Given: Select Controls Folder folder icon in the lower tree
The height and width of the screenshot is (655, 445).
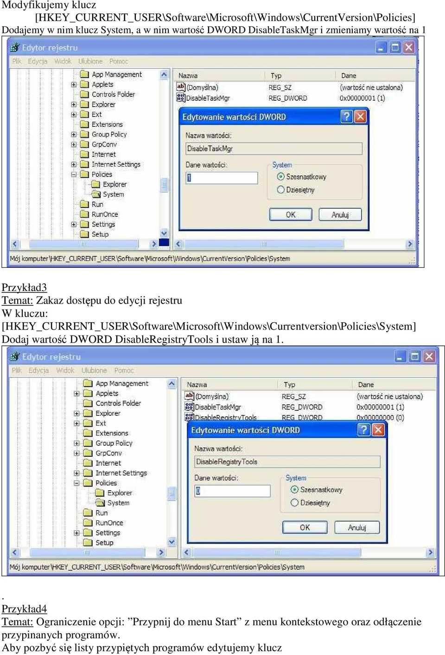Looking at the screenshot, I should 88,403.
